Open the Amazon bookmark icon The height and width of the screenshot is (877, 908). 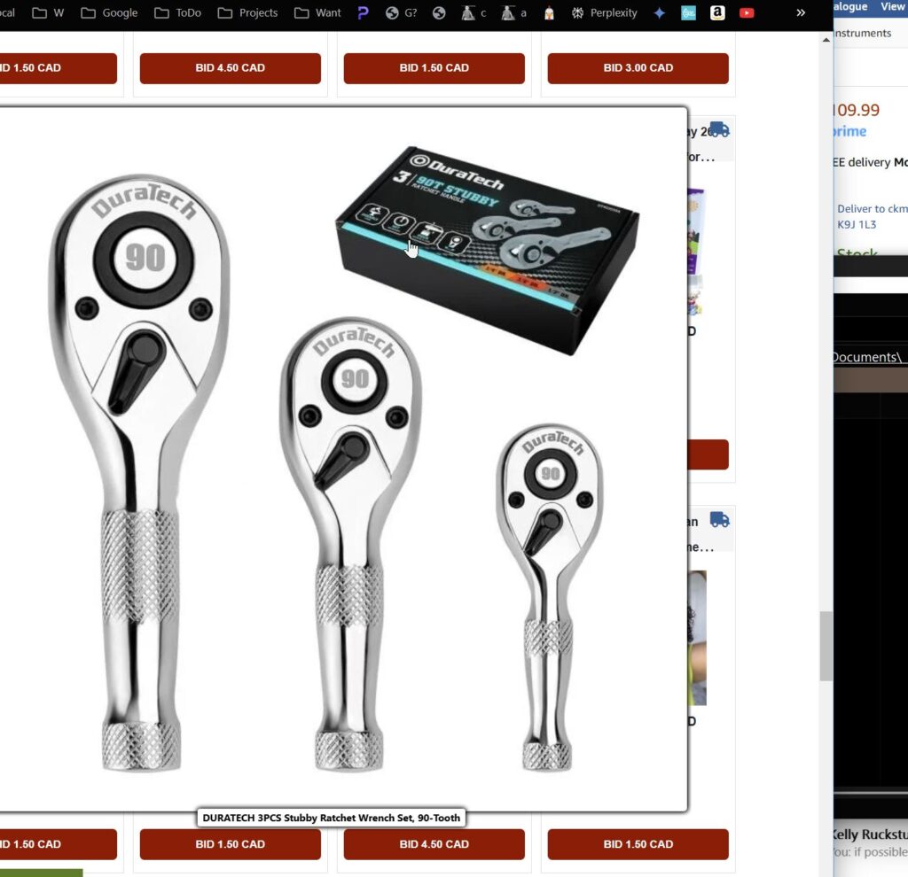coord(717,13)
